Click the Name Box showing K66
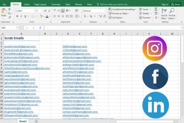This screenshot has width=184, height=123. pyautogui.click(x=9, y=28)
